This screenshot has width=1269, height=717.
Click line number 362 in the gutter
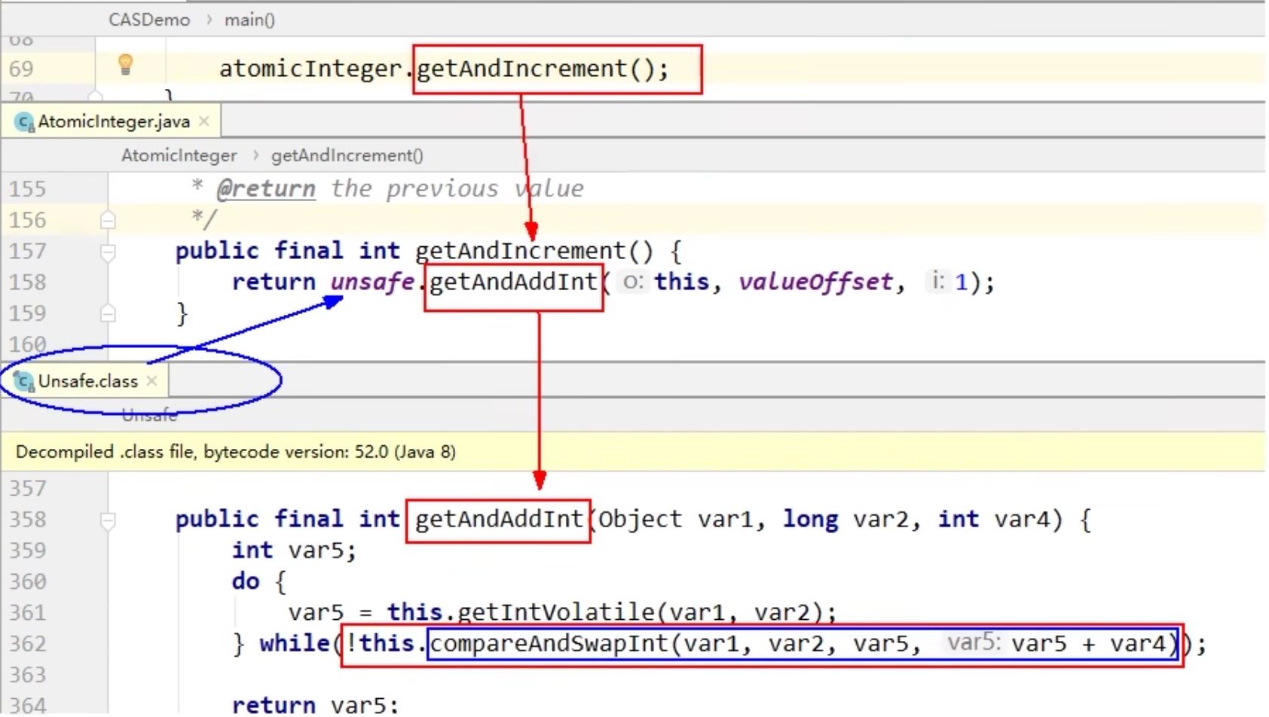click(x=28, y=644)
